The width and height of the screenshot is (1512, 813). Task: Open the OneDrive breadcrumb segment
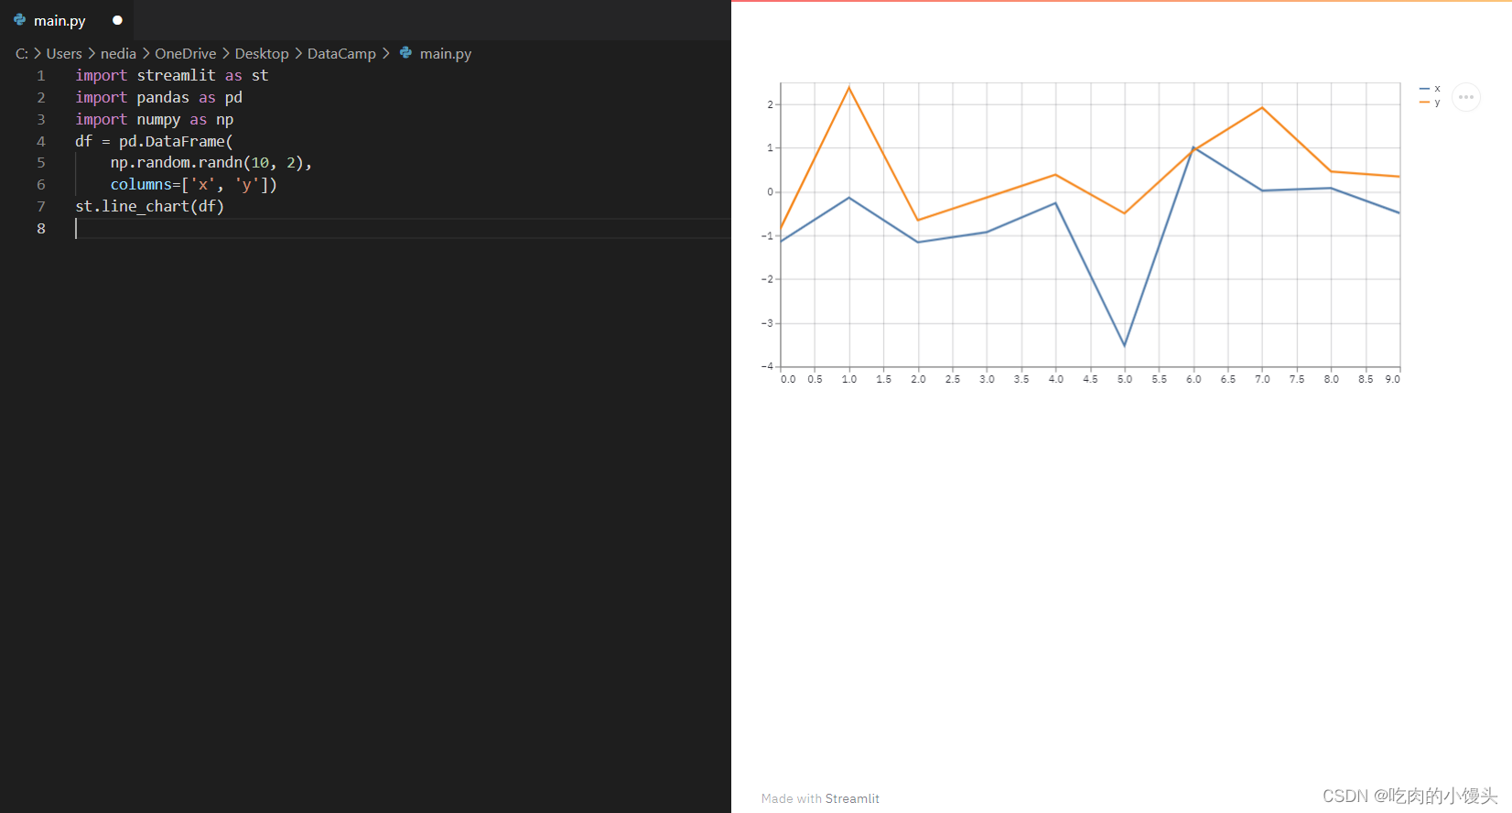(186, 54)
